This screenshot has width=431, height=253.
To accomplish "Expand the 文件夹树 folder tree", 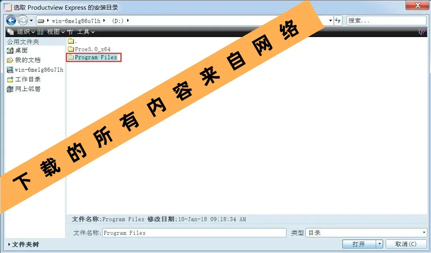I will coord(24,245).
